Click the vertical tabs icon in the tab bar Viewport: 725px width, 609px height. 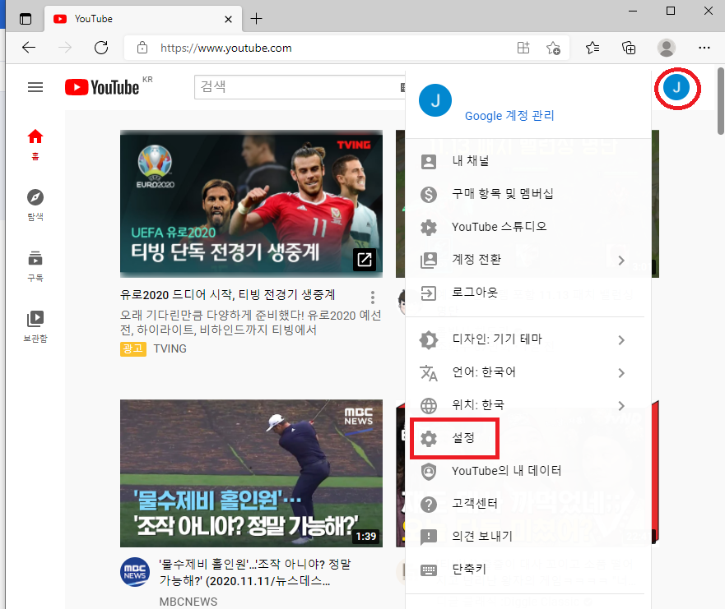tap(26, 19)
